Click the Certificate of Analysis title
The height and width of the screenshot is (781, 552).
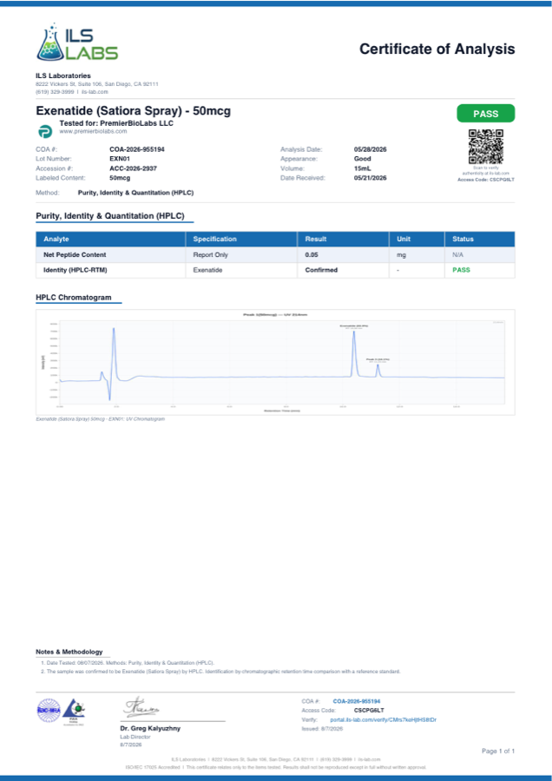pos(437,49)
